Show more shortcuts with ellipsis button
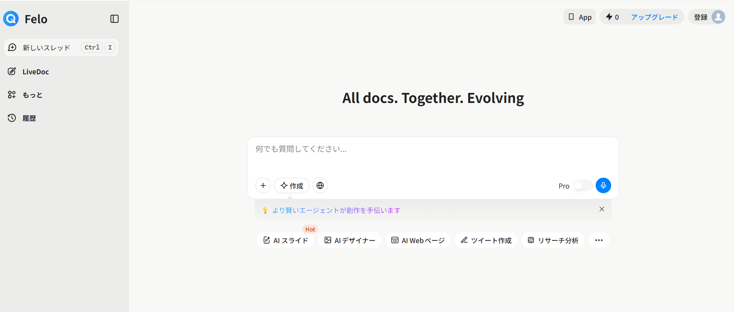Screen dimensions: 734x312 (599, 240)
